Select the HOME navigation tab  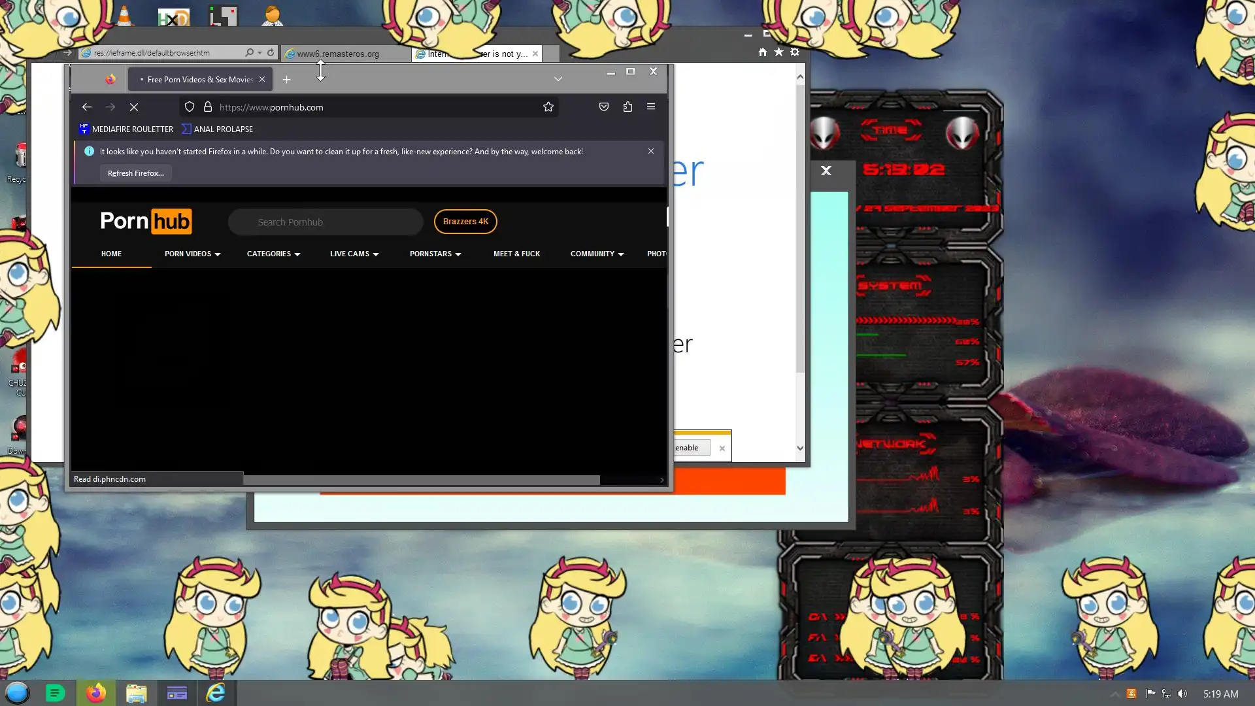pos(111,254)
